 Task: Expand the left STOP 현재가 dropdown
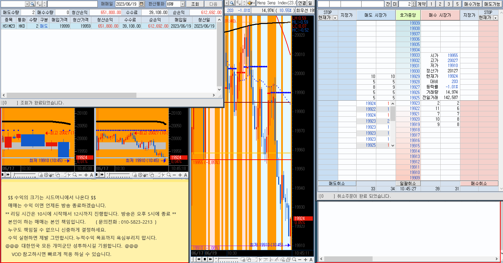pos(335,18)
